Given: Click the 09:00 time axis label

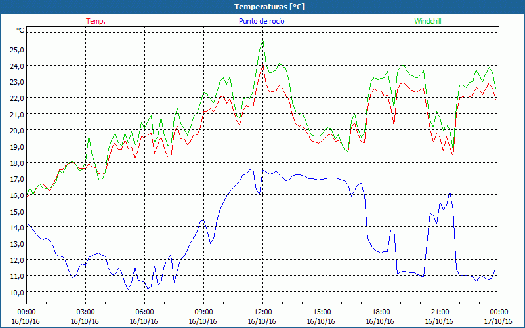Looking at the screenshot, I should coord(203,312).
